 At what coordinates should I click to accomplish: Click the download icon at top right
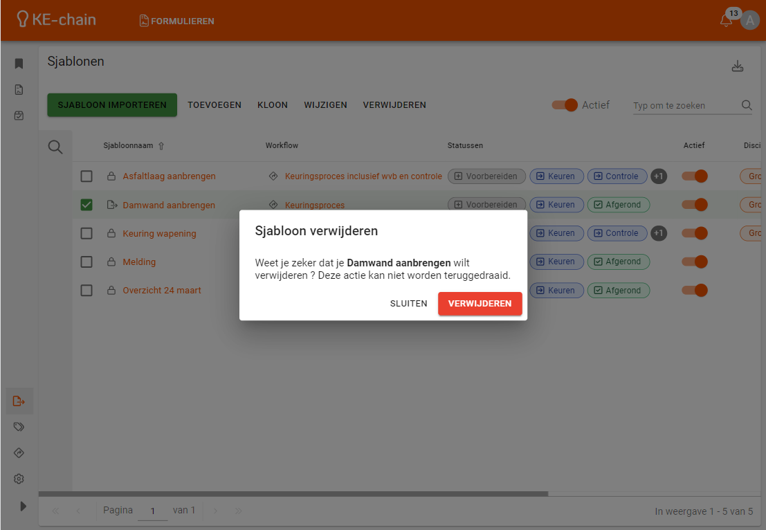[x=738, y=66]
